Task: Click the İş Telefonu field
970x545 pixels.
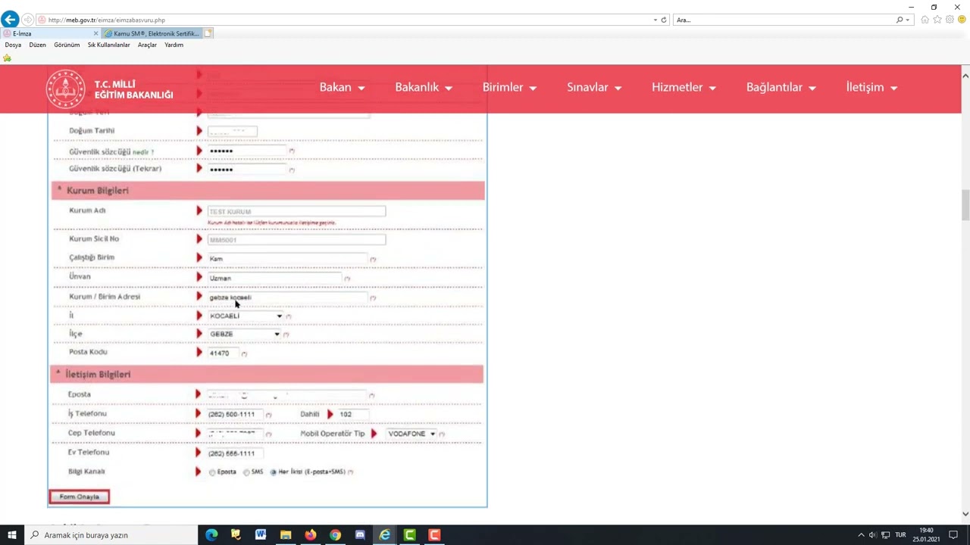Action: coord(235,414)
